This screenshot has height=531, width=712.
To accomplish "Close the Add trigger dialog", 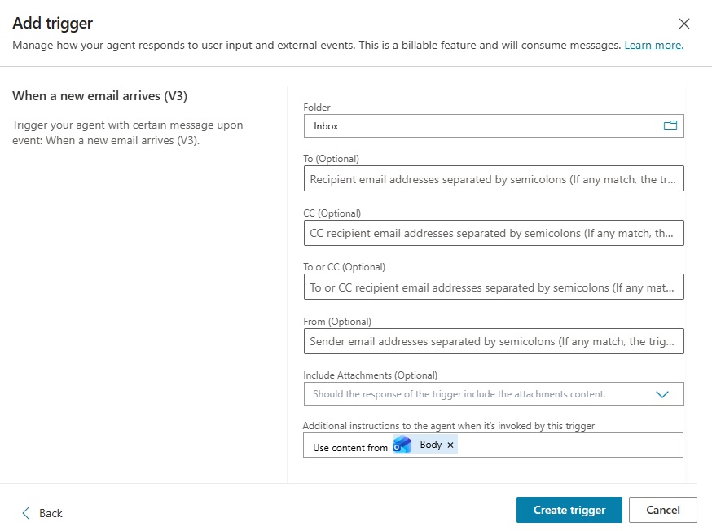I will coord(684,24).
